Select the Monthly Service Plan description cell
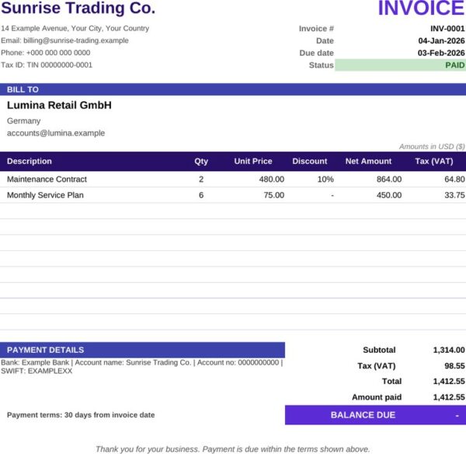 [45, 195]
